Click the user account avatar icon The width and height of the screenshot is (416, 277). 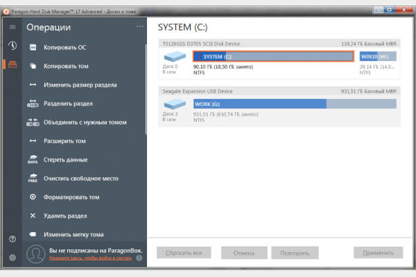pyautogui.click(x=36, y=254)
